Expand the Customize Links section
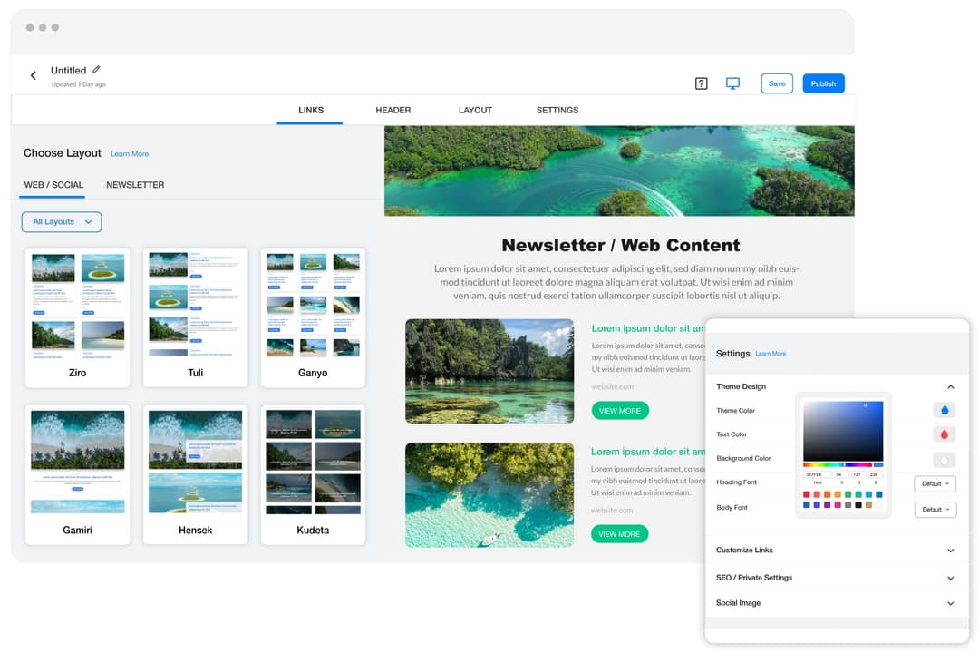The width and height of the screenshot is (979, 653). (950, 551)
